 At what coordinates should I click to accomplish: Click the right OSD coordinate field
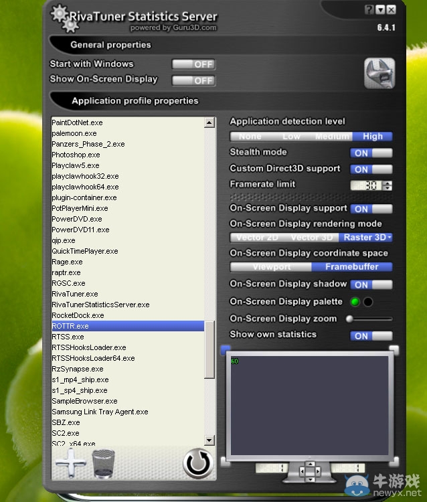click(x=348, y=468)
